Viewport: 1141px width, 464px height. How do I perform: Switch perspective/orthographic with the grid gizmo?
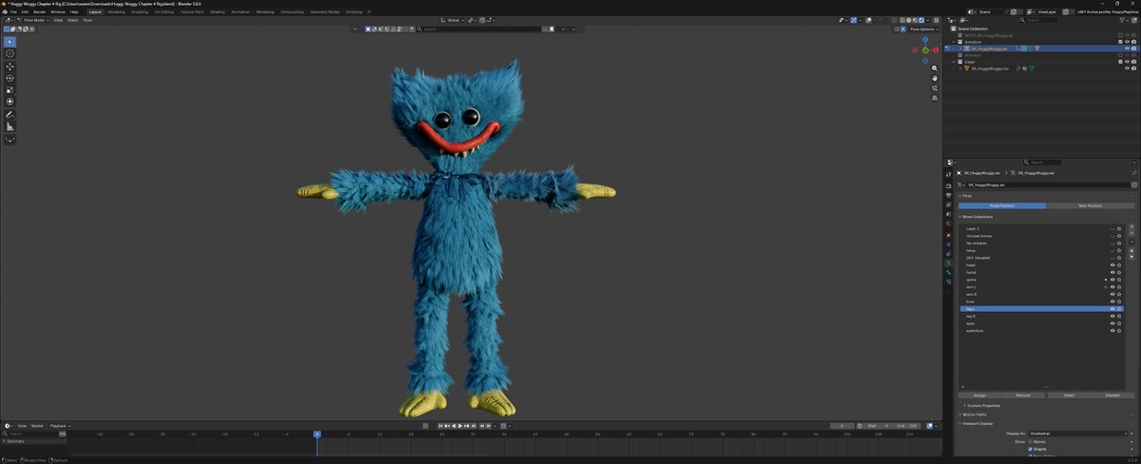point(935,98)
